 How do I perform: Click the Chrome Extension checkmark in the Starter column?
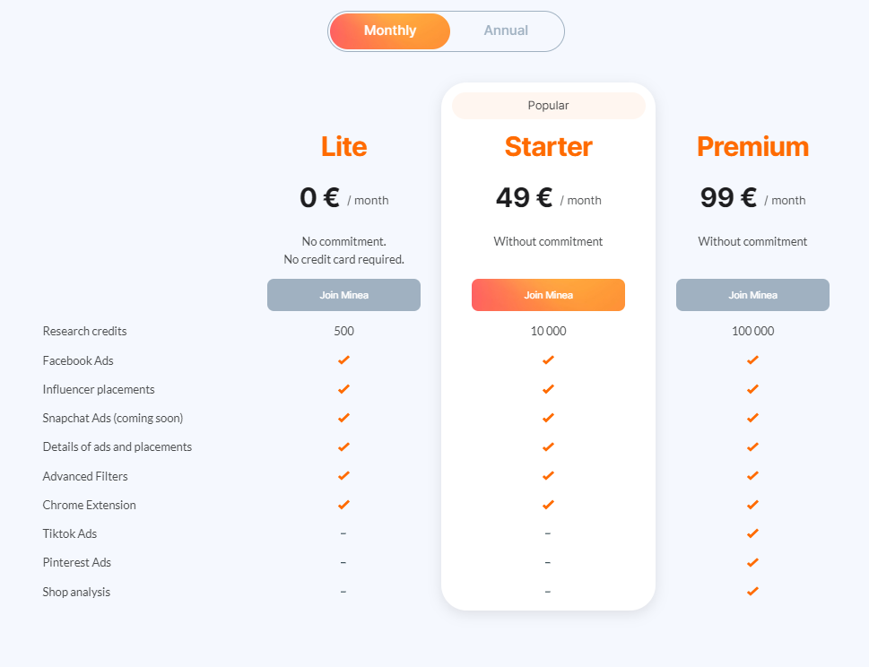point(548,505)
